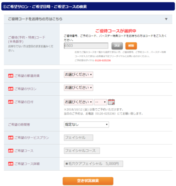Viewport: 176px width, 186px height.
Task: Click the red phone number 0120-025236
Action: [103, 60]
